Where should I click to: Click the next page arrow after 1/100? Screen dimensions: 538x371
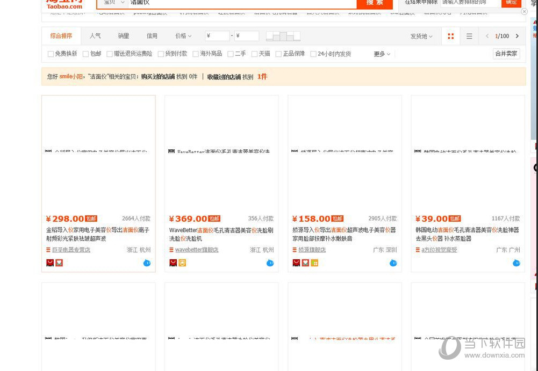pos(517,36)
